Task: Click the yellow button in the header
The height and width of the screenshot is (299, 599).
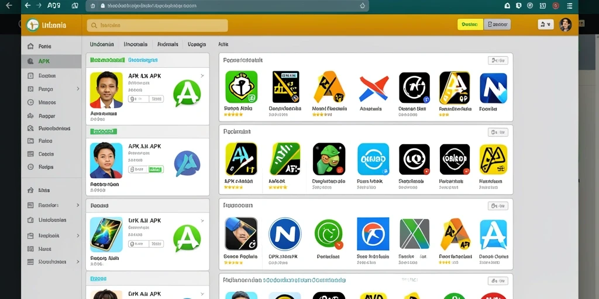Action: click(470, 25)
